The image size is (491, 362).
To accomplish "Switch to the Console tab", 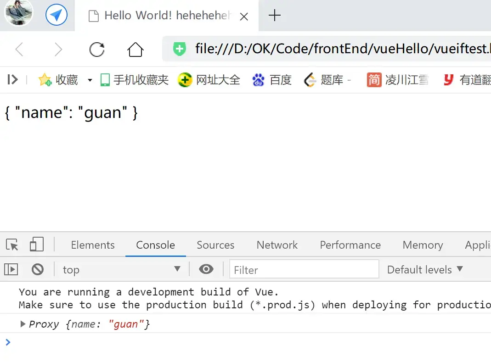I will (156, 245).
